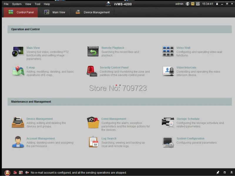The width and height of the screenshot is (235, 176).
Task: Click the network globe icon near admin
Action: tap(187, 4)
